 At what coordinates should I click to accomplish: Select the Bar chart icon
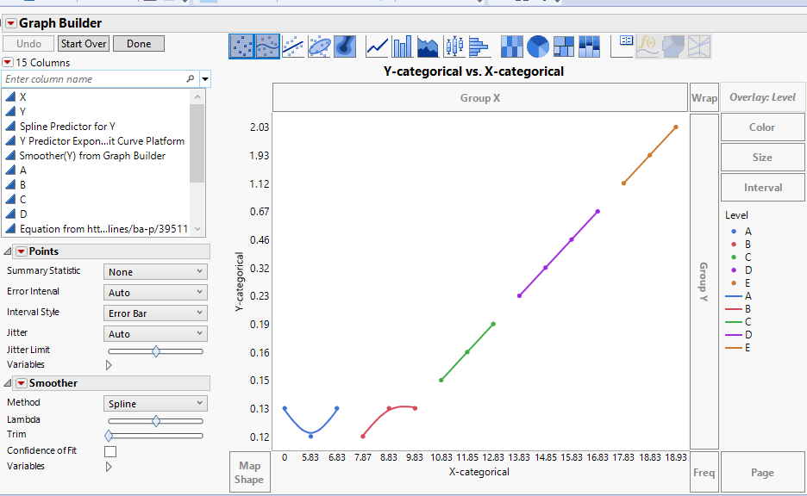coord(402,46)
